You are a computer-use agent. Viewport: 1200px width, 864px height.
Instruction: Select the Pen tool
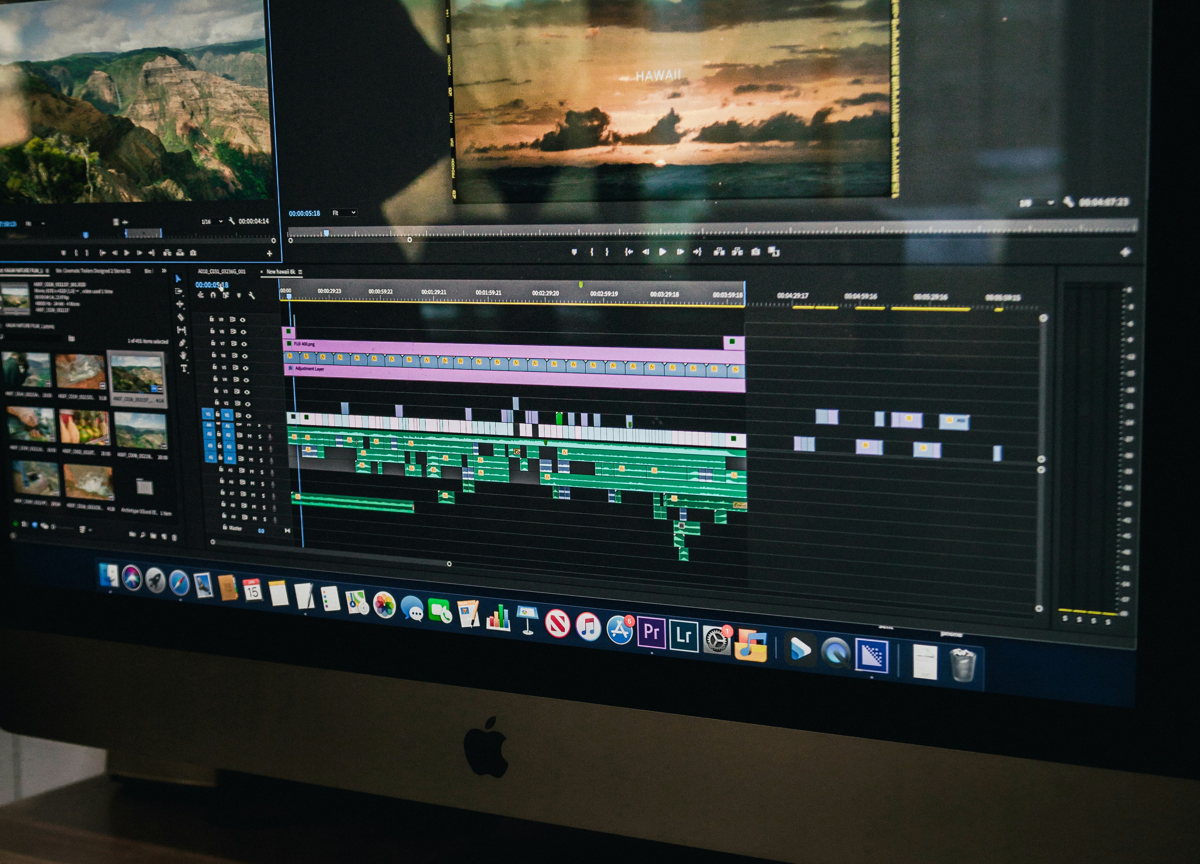coord(182,343)
